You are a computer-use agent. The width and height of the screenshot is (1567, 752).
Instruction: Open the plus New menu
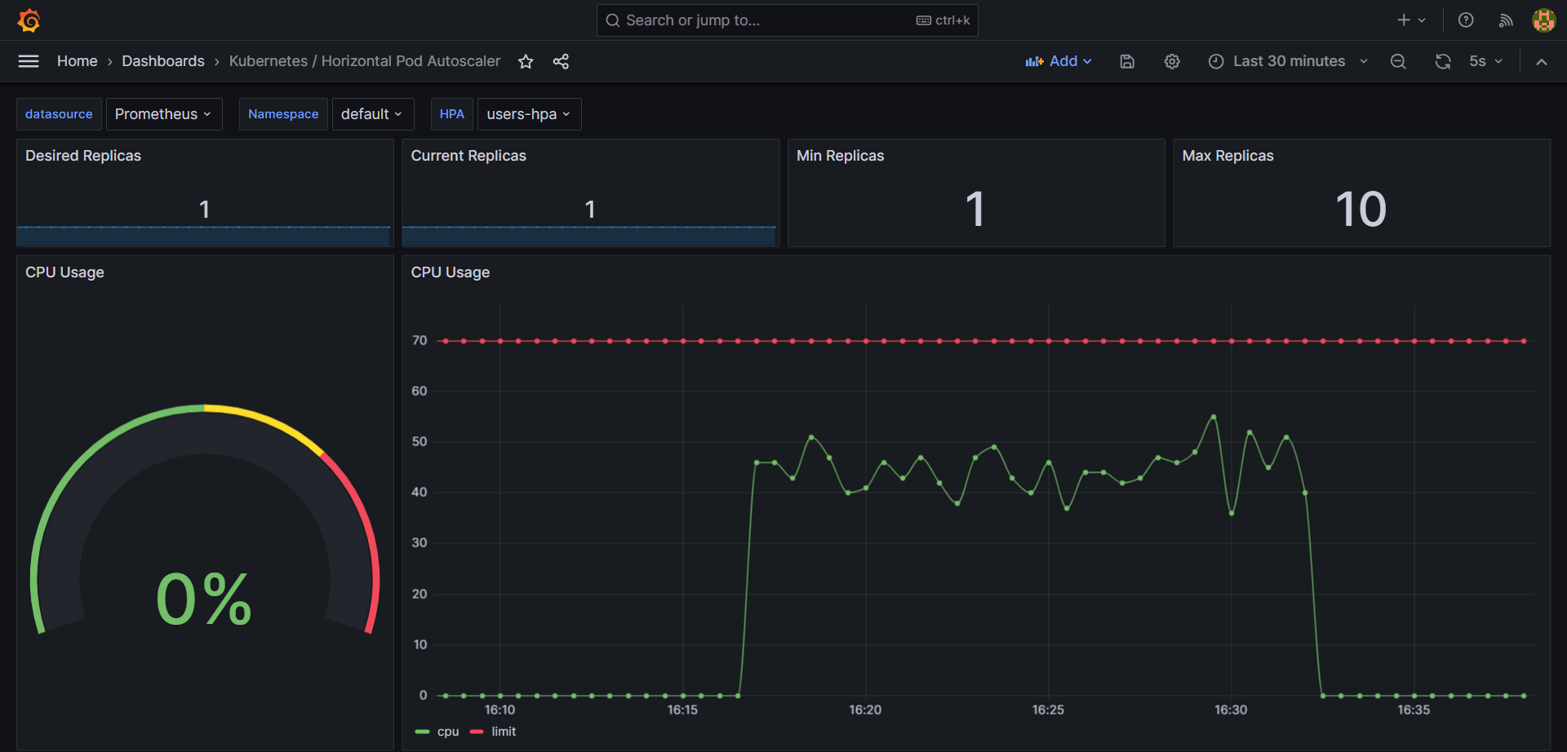[x=1411, y=20]
